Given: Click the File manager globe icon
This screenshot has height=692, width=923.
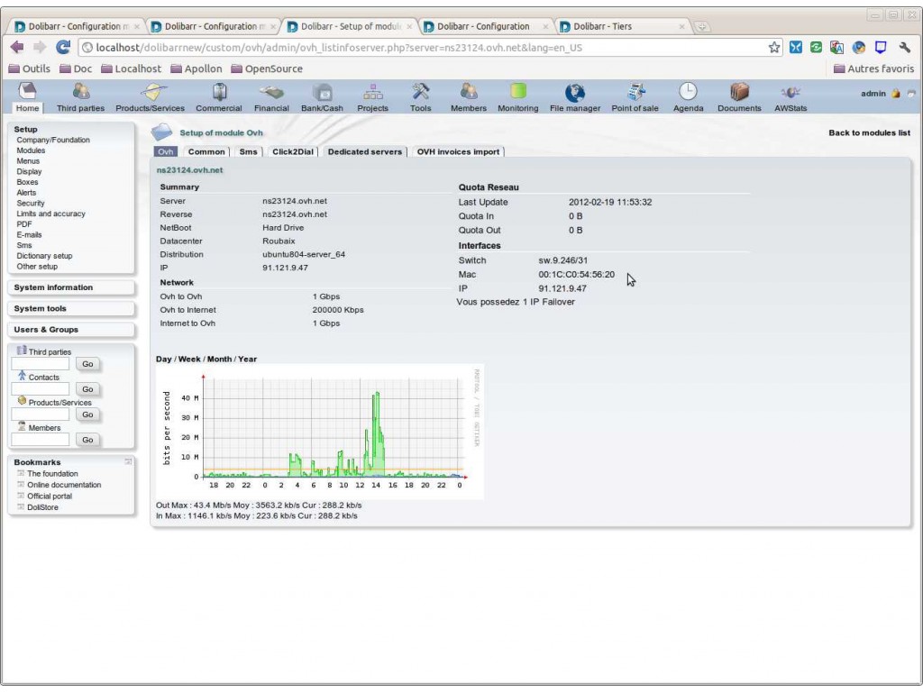Looking at the screenshot, I should [x=575, y=93].
